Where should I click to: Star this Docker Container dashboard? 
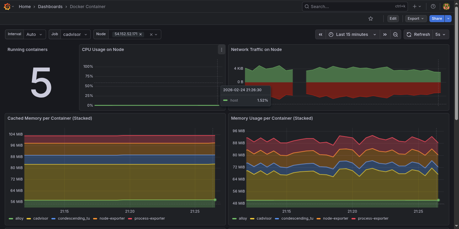[371, 18]
